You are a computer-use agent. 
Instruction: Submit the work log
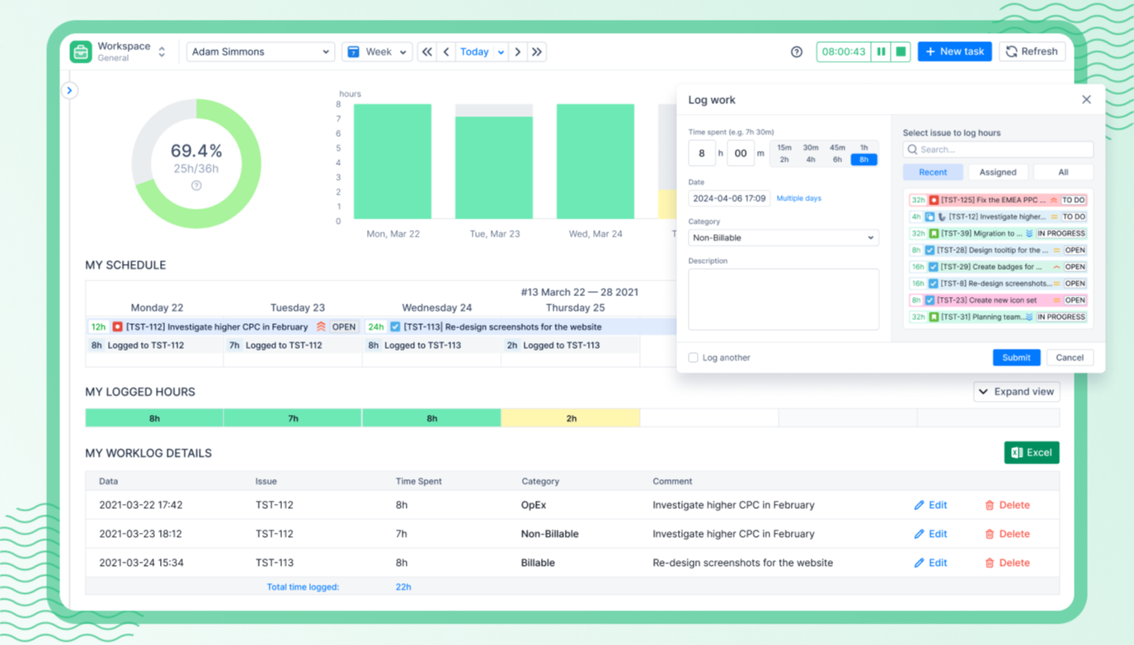1015,357
